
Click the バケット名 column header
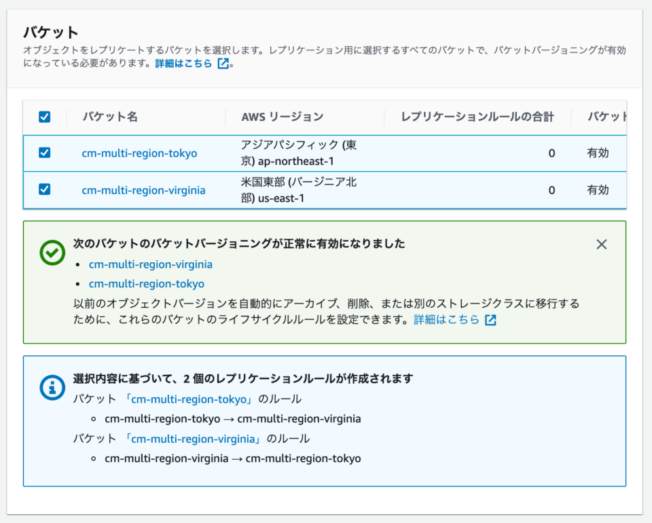coord(110,117)
